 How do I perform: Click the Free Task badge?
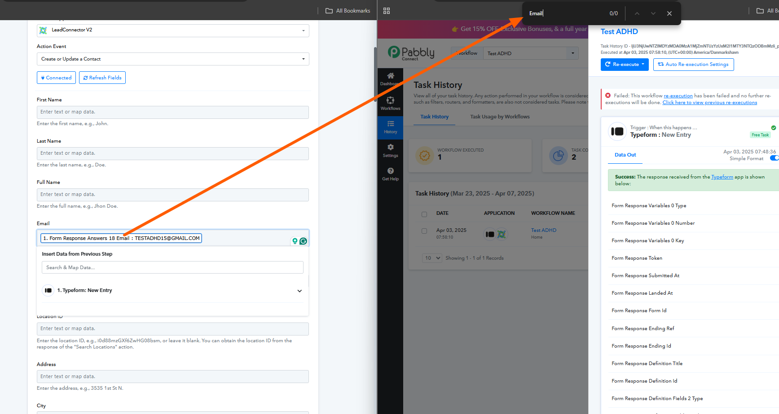coord(760,135)
